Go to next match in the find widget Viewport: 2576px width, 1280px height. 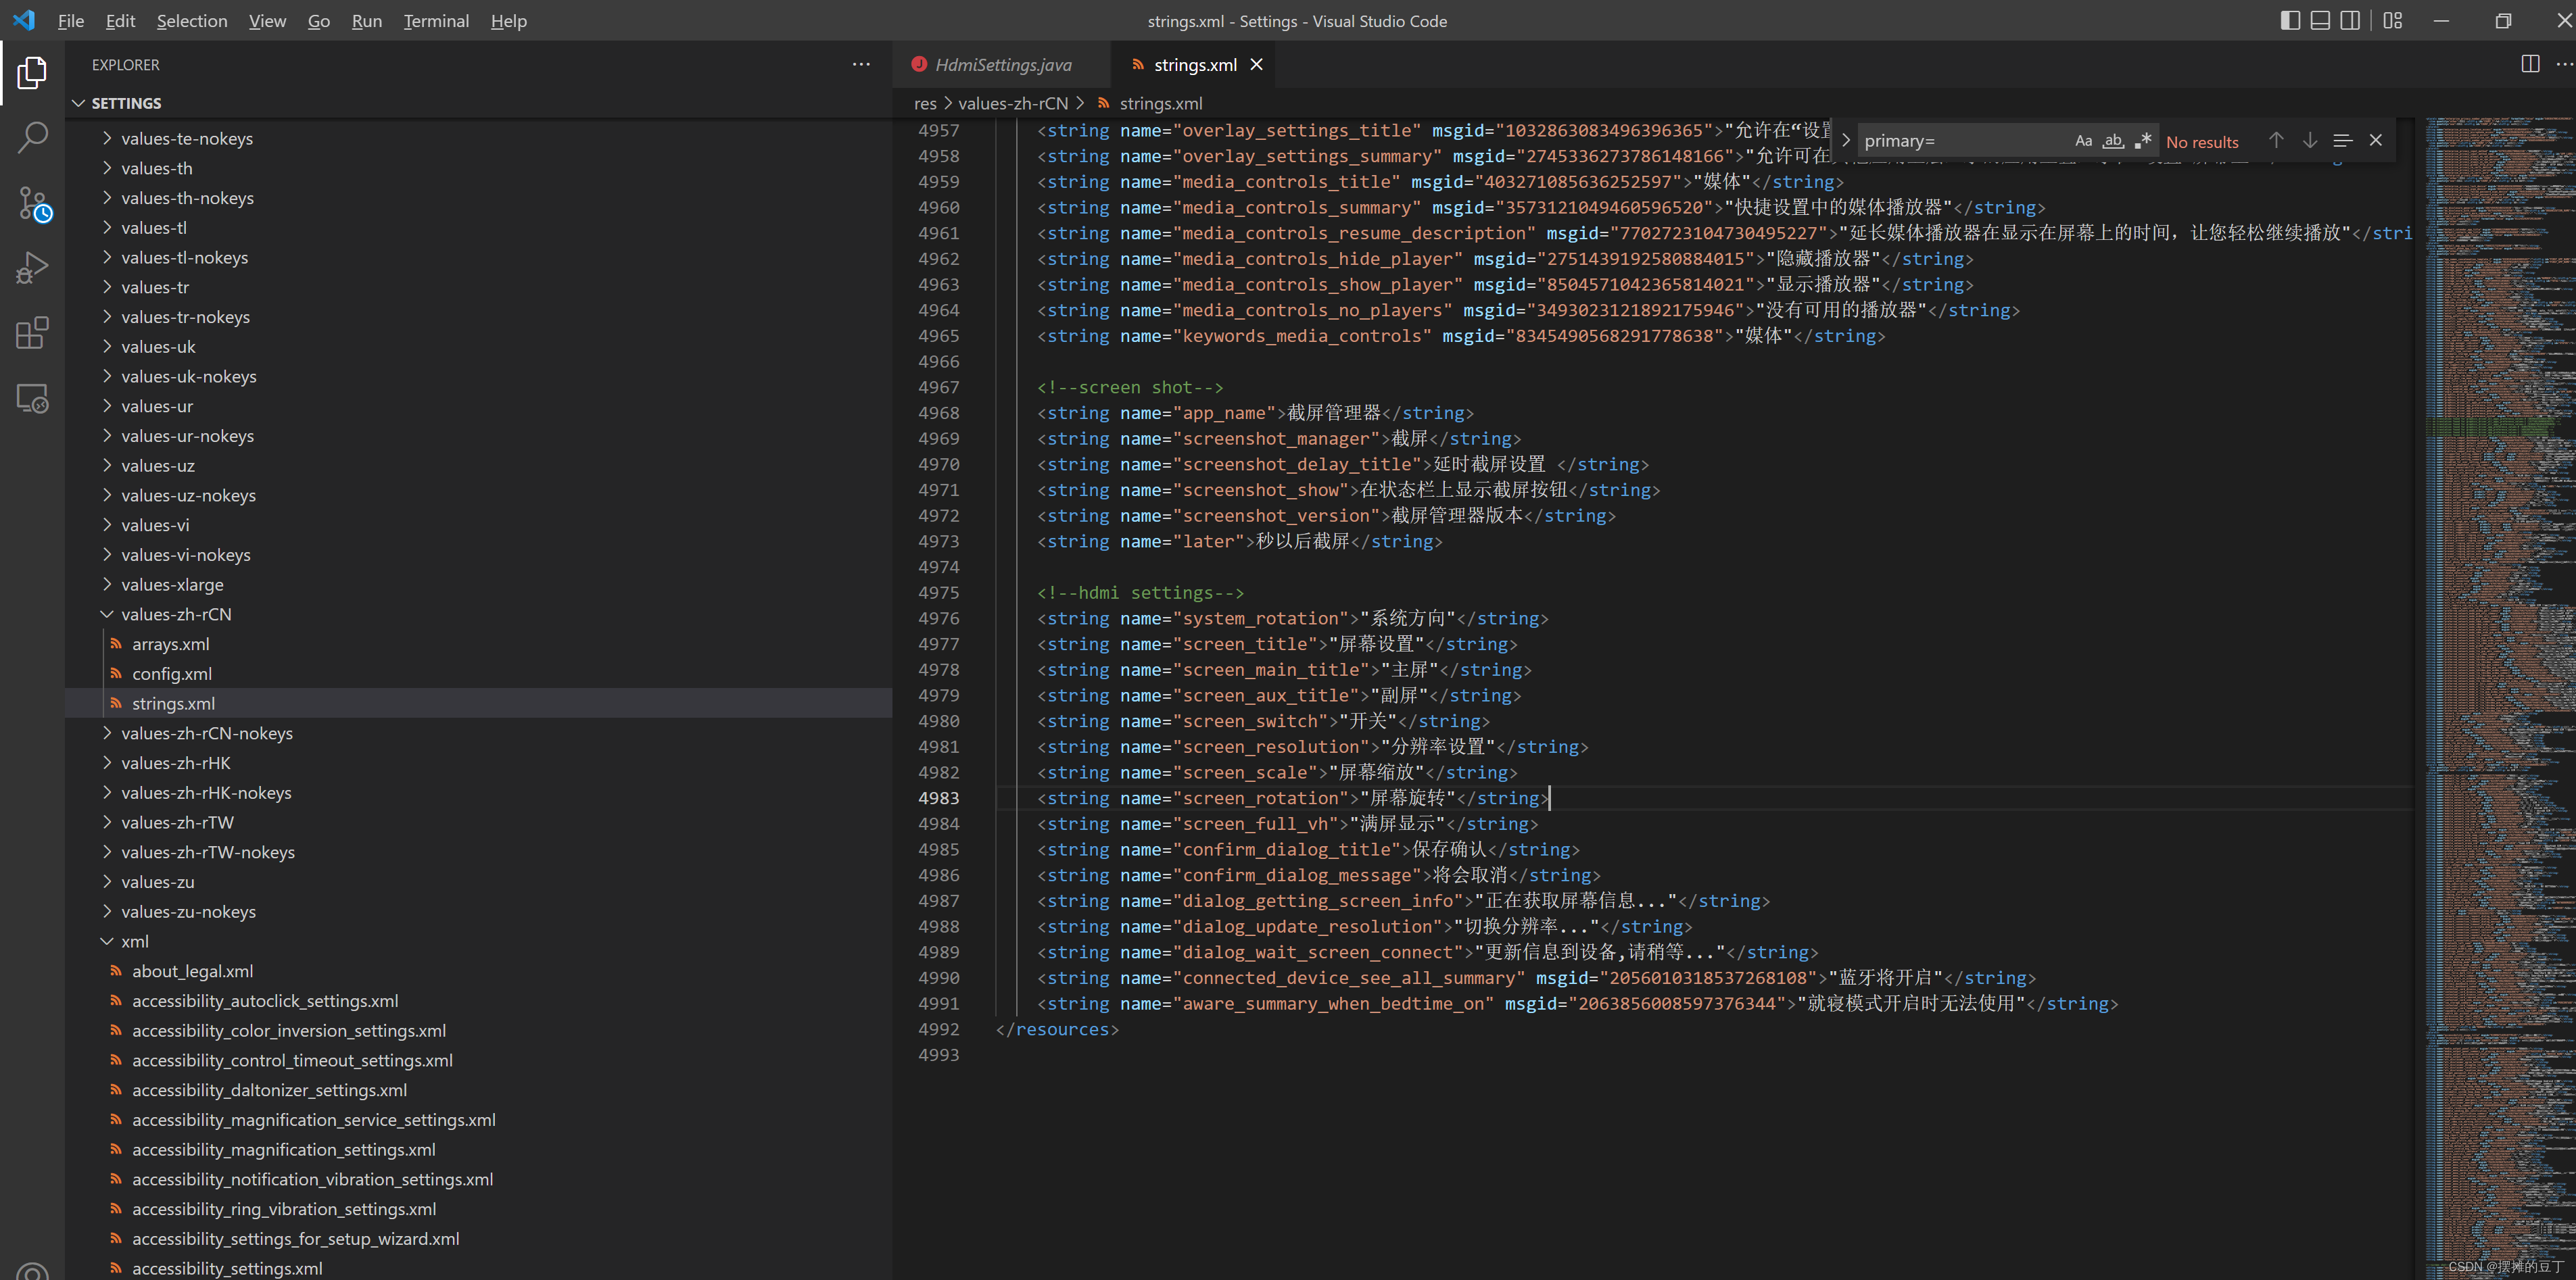[x=2310, y=141]
